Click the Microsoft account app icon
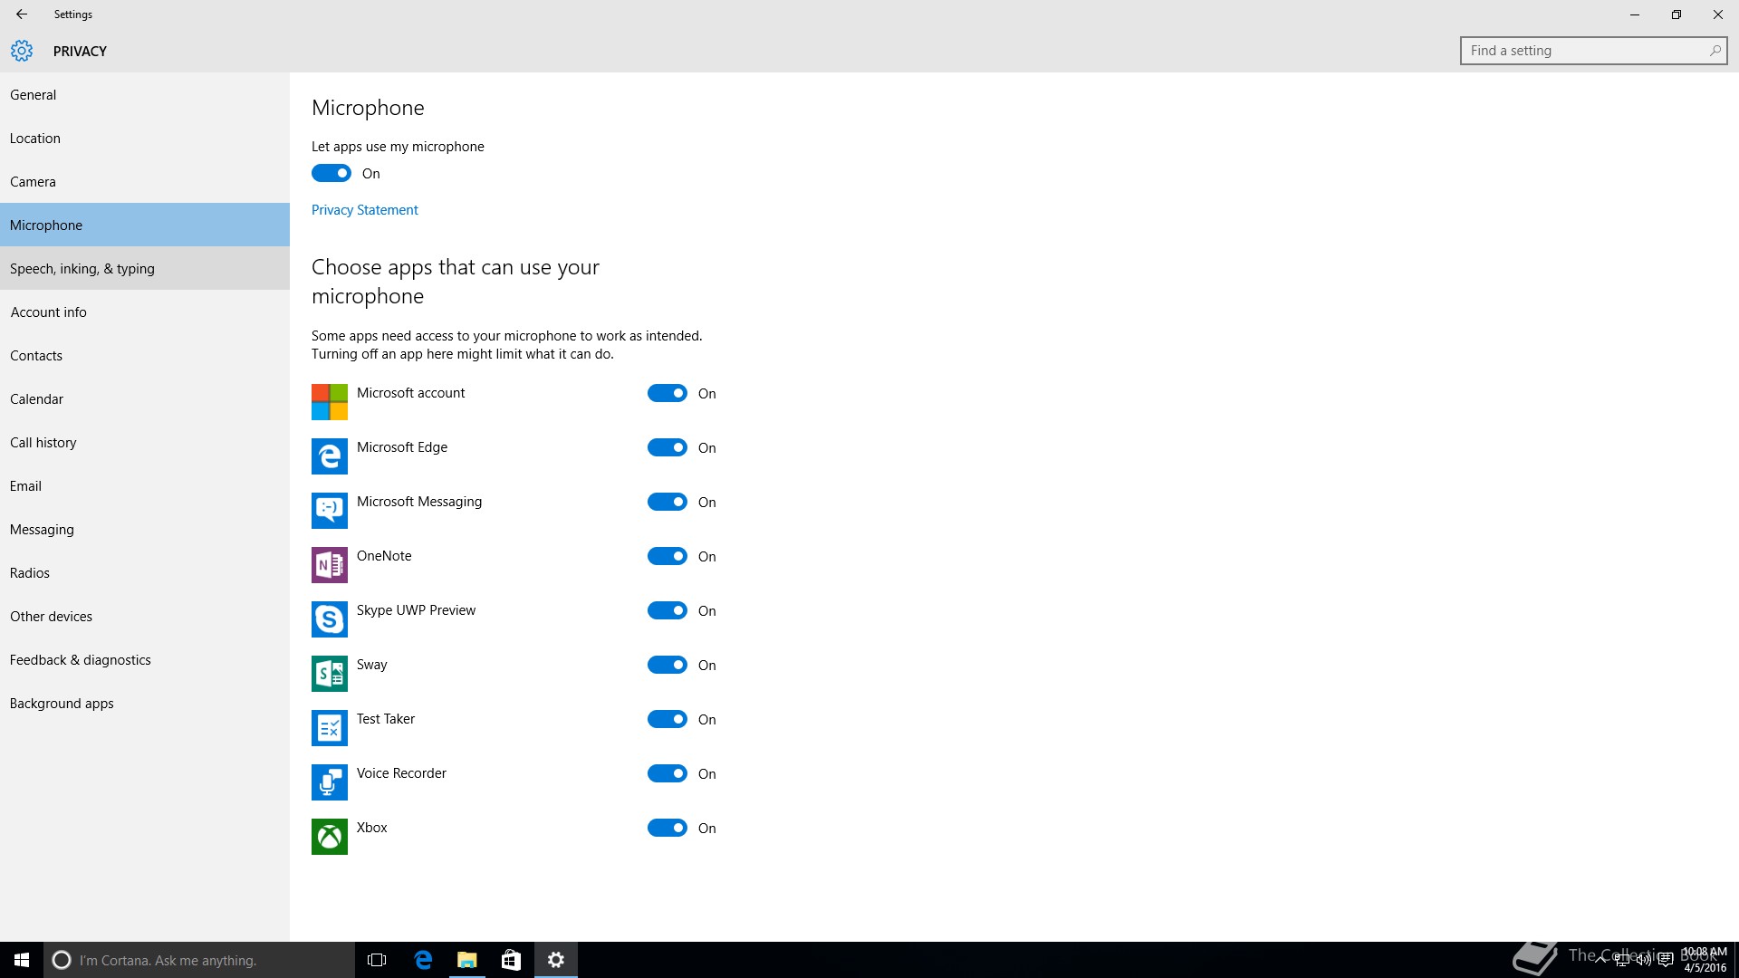 coord(330,402)
